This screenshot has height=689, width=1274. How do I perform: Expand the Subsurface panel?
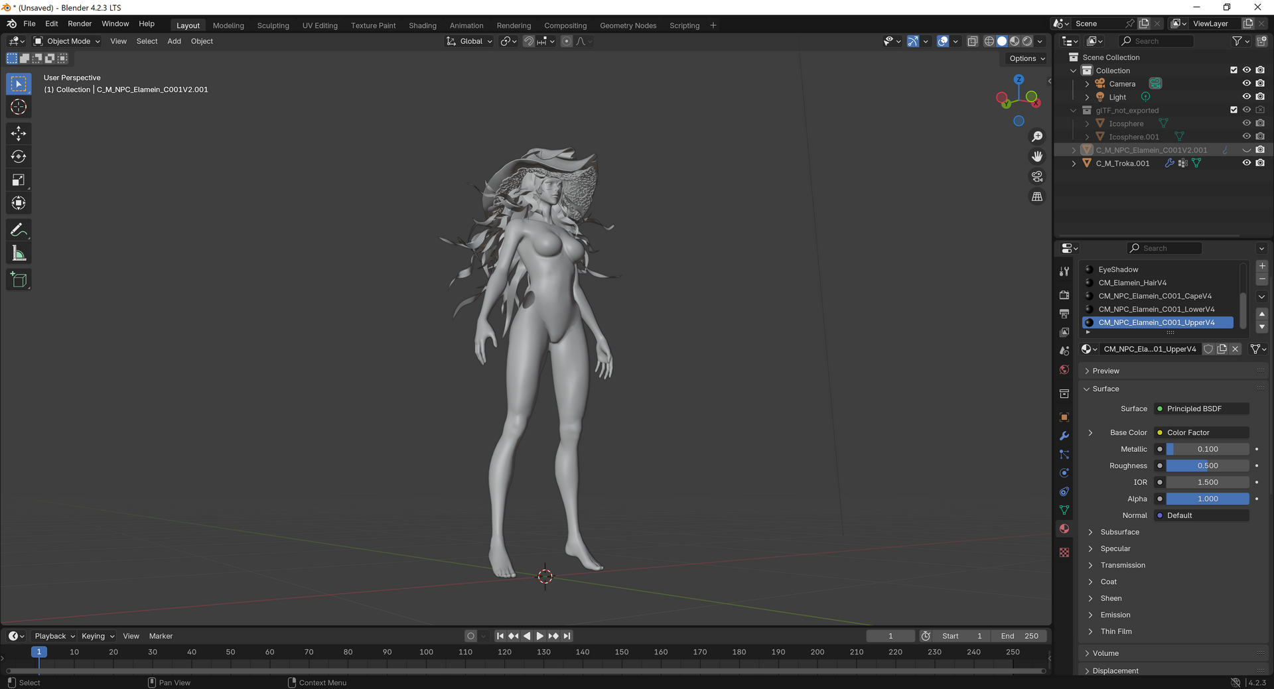coord(1119,532)
